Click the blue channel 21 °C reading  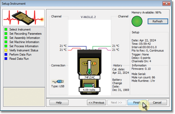coord(63,46)
